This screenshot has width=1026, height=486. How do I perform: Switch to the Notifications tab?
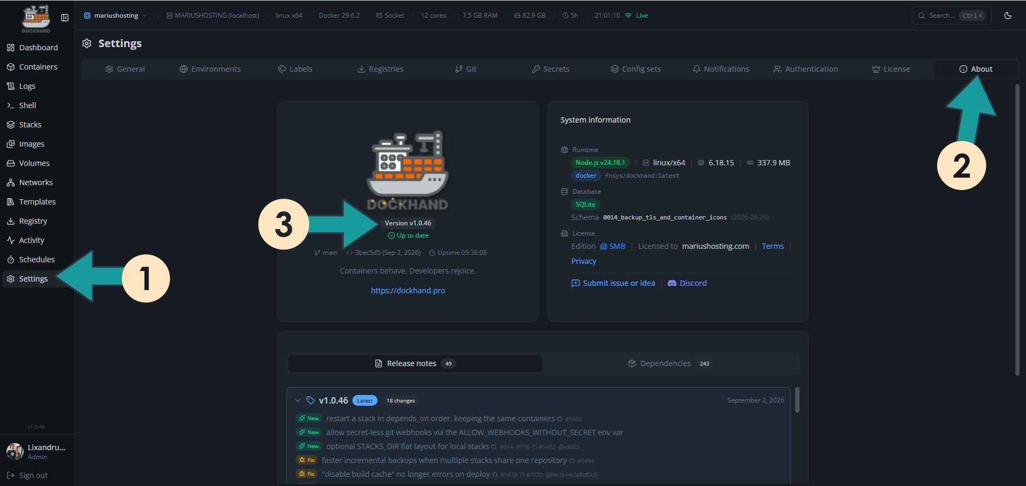[x=721, y=69]
